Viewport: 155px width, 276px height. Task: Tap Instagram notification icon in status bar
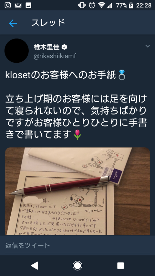[8, 5]
